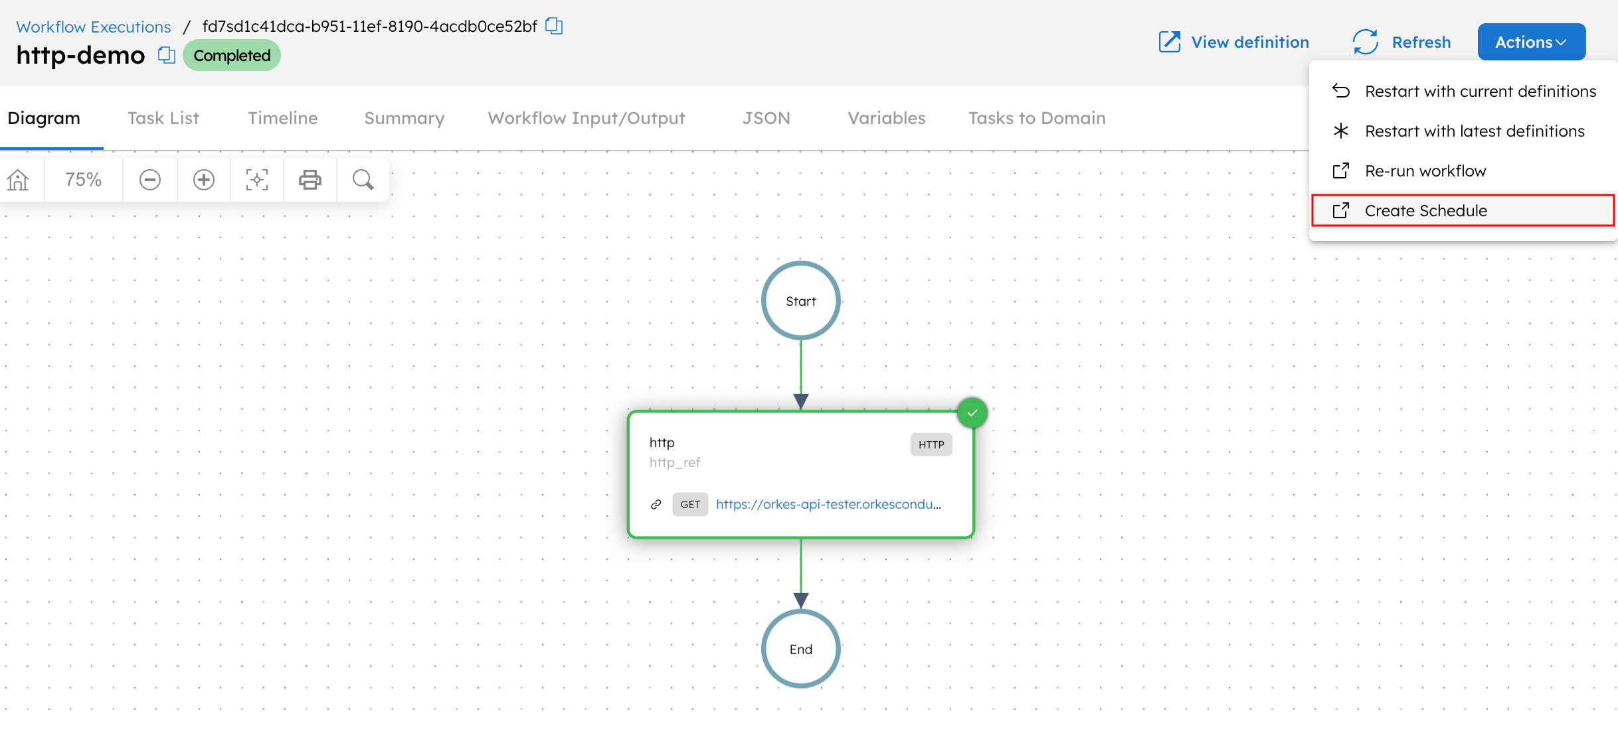Reset diagram view with home icon
Screen dimensions: 1618x729
19,180
